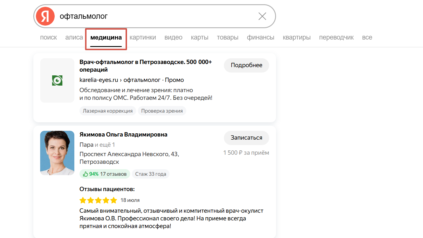Click the Проверка зрения tag

tap(162, 111)
